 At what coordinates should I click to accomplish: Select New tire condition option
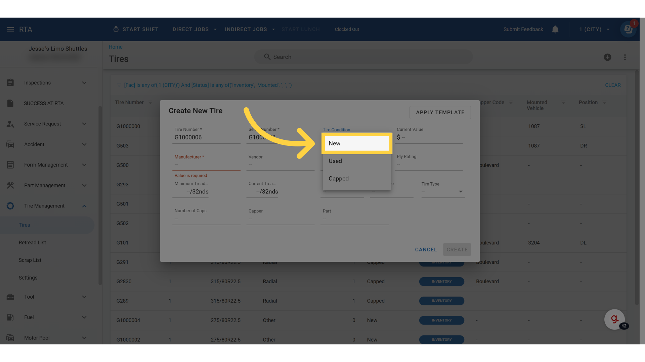click(x=356, y=143)
